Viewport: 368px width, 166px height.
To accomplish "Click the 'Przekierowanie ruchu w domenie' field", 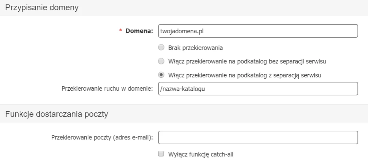I will pos(258,89).
